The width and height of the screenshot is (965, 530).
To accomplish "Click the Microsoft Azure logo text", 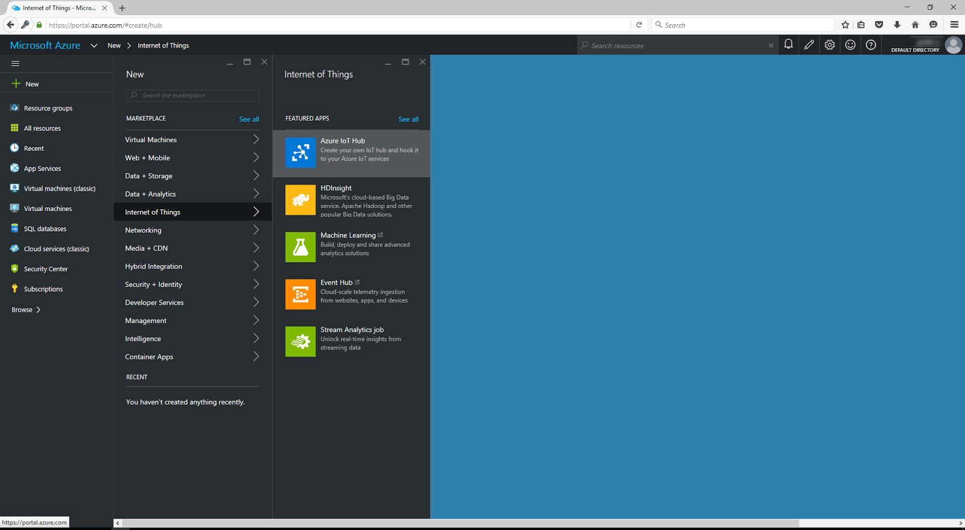I will [x=45, y=45].
